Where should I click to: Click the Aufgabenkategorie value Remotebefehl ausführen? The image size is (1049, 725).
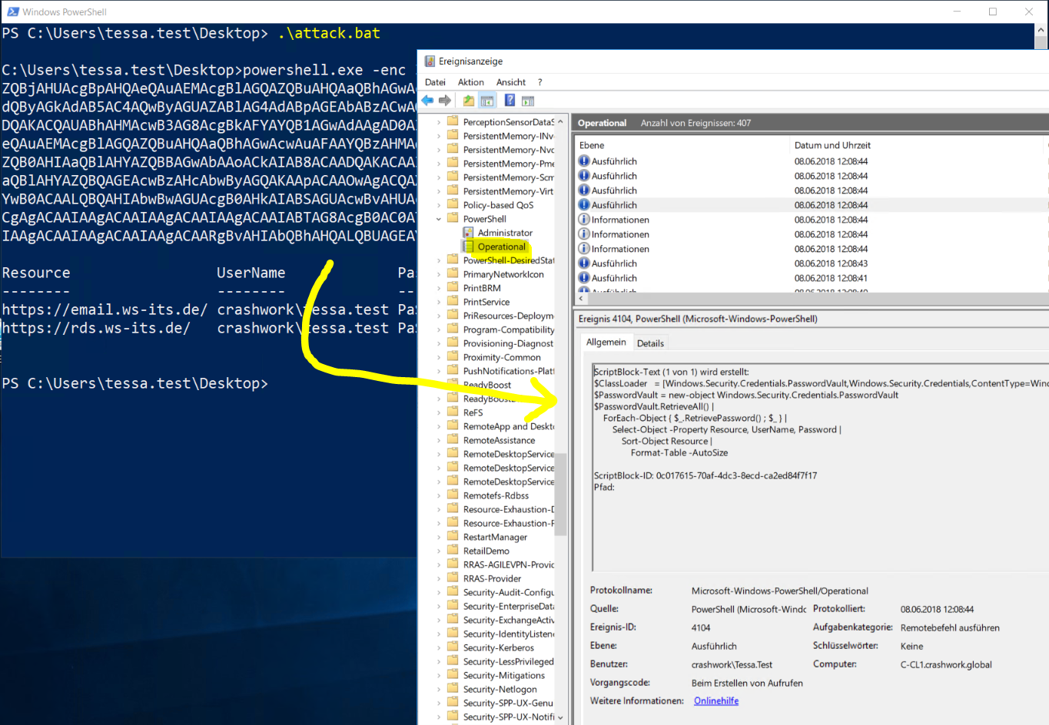(950, 627)
